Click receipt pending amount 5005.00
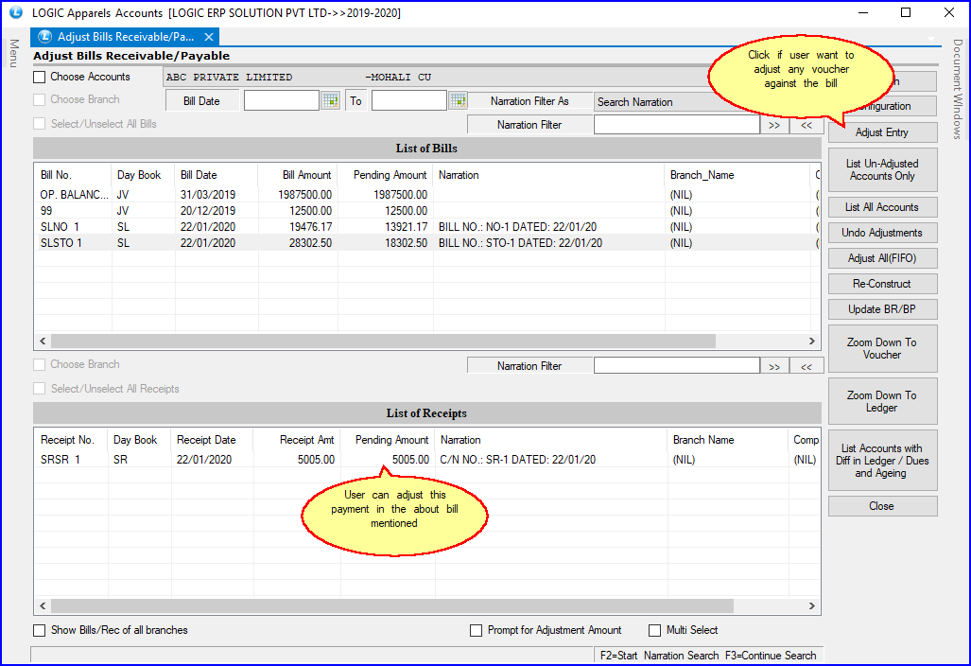This screenshot has width=971, height=666. tap(410, 460)
